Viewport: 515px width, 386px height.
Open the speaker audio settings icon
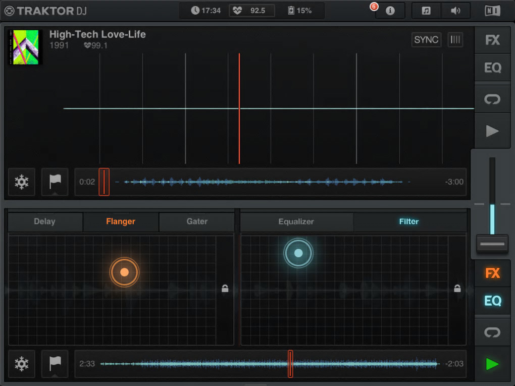(455, 11)
